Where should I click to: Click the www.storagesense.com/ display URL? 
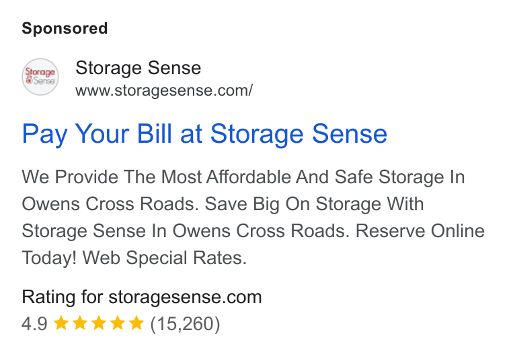pyautogui.click(x=164, y=91)
